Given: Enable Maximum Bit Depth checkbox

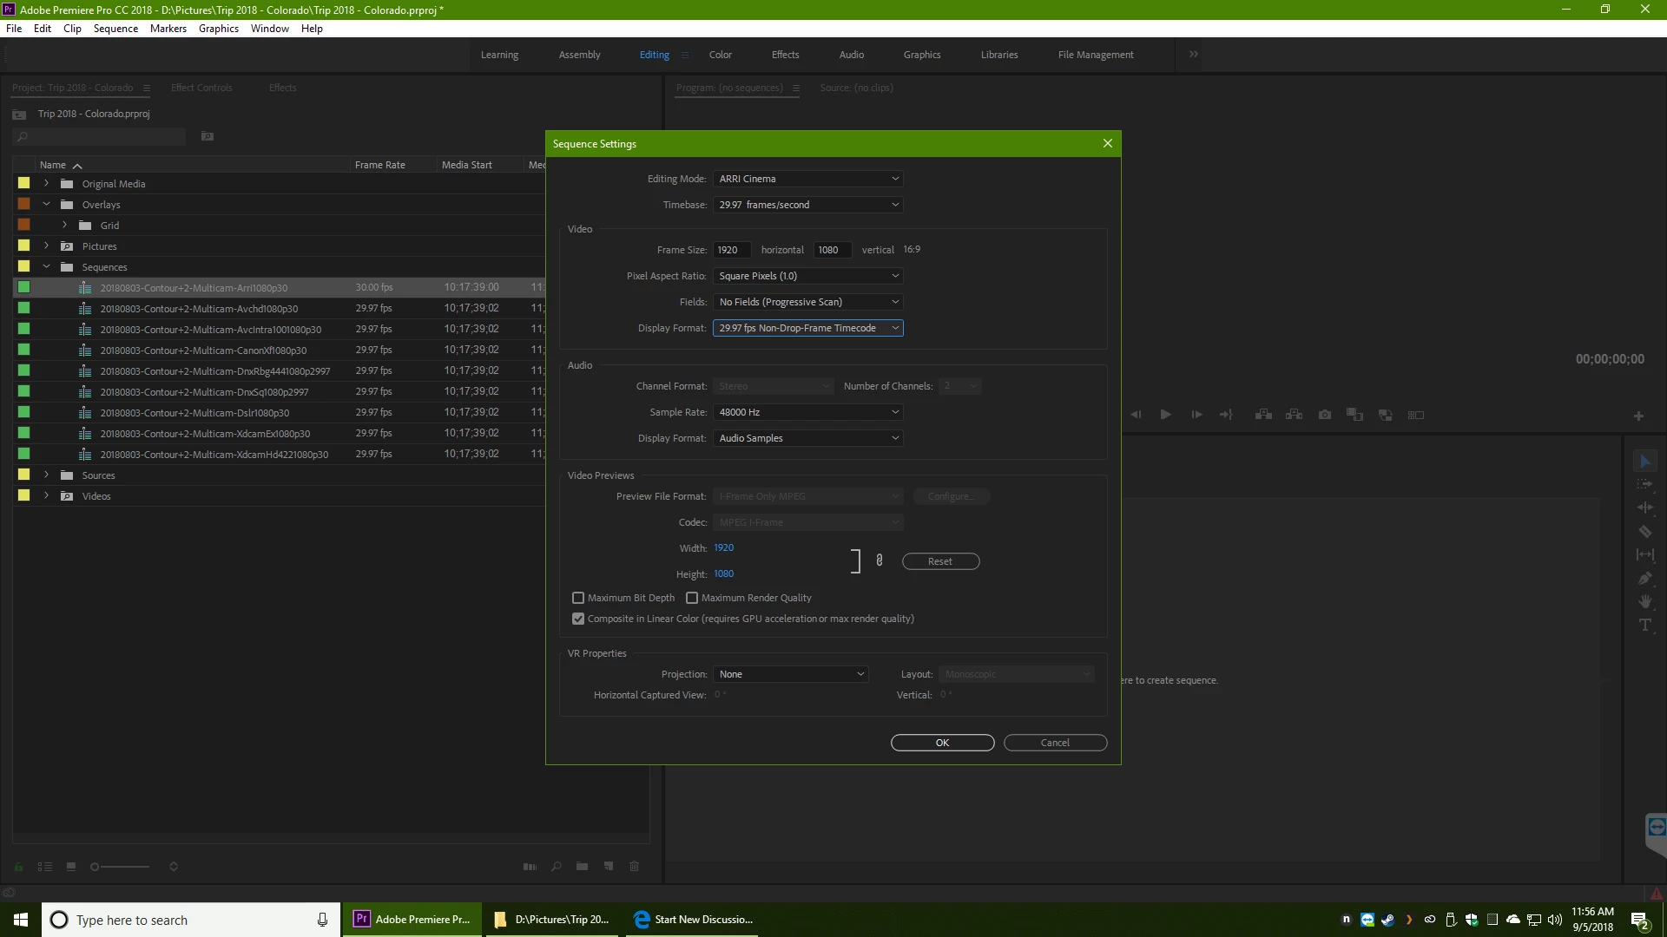Looking at the screenshot, I should 578,598.
